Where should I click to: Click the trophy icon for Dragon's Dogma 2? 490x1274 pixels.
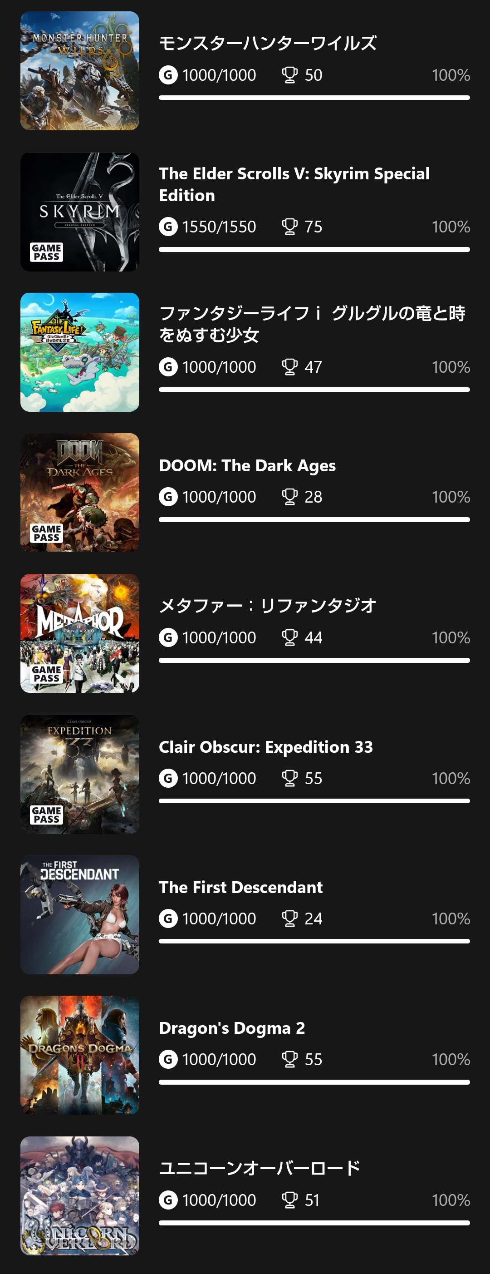[289, 1059]
